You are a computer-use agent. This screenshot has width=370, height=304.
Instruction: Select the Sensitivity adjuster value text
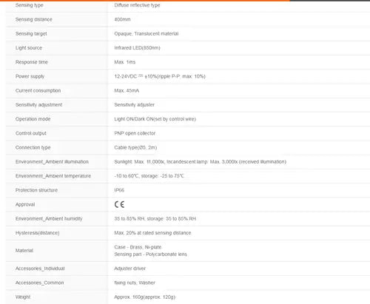[x=134, y=105]
